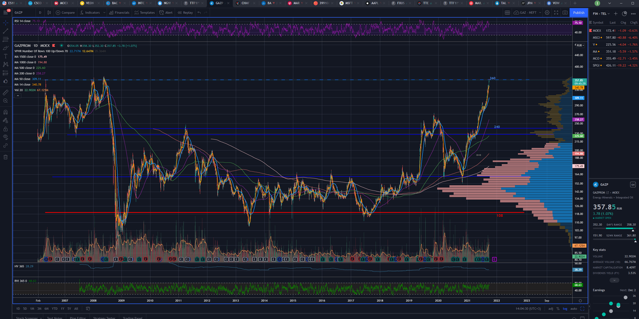
Task: Click the Compare symbols button
Action: click(65, 12)
